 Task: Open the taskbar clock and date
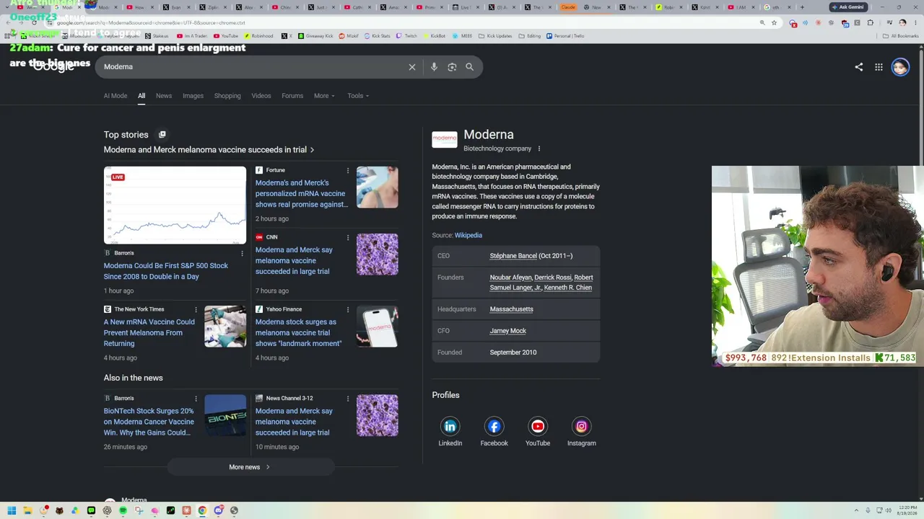907,510
